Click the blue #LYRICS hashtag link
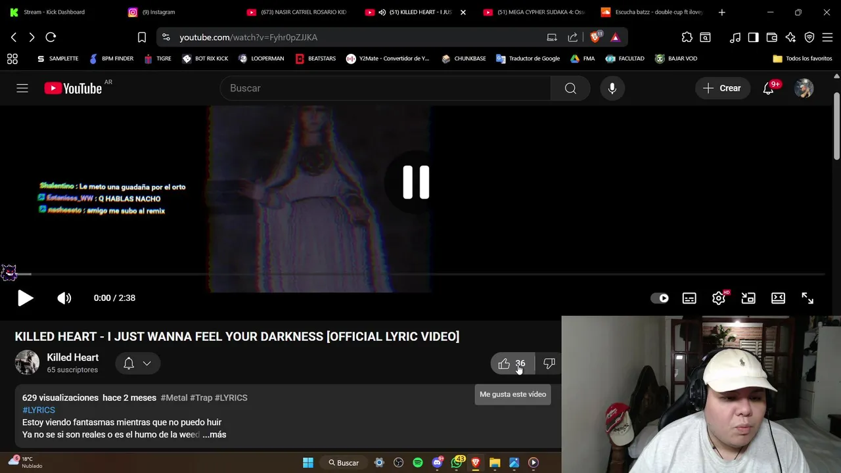 39,410
